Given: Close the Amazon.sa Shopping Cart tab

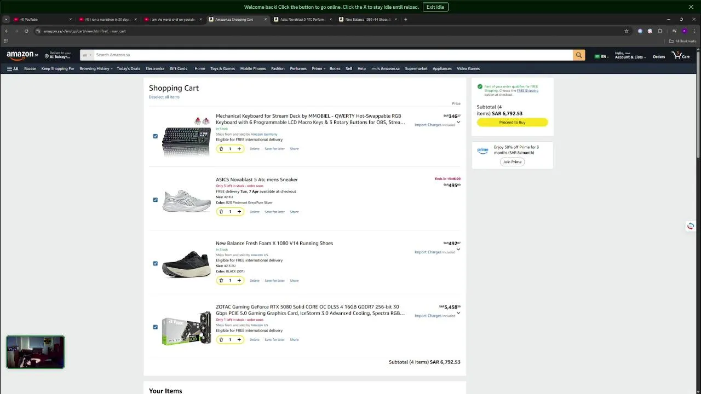Looking at the screenshot, I should [x=266, y=19].
